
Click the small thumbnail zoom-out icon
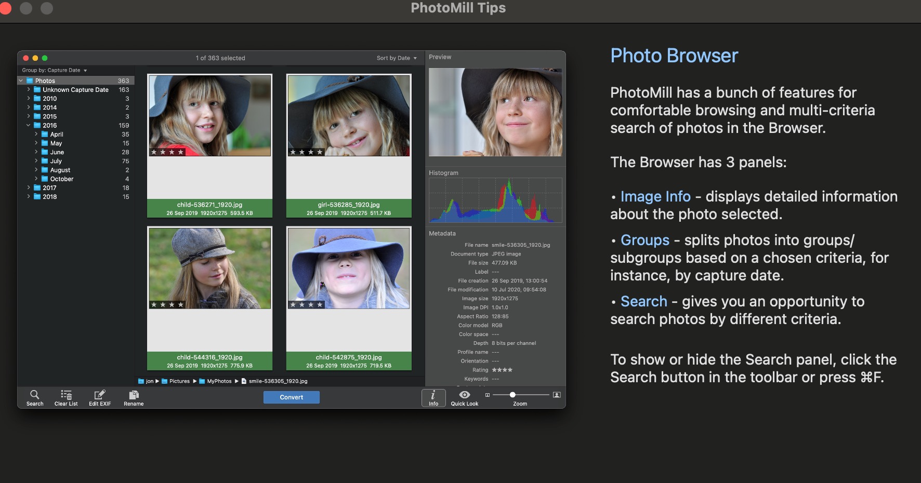(488, 395)
